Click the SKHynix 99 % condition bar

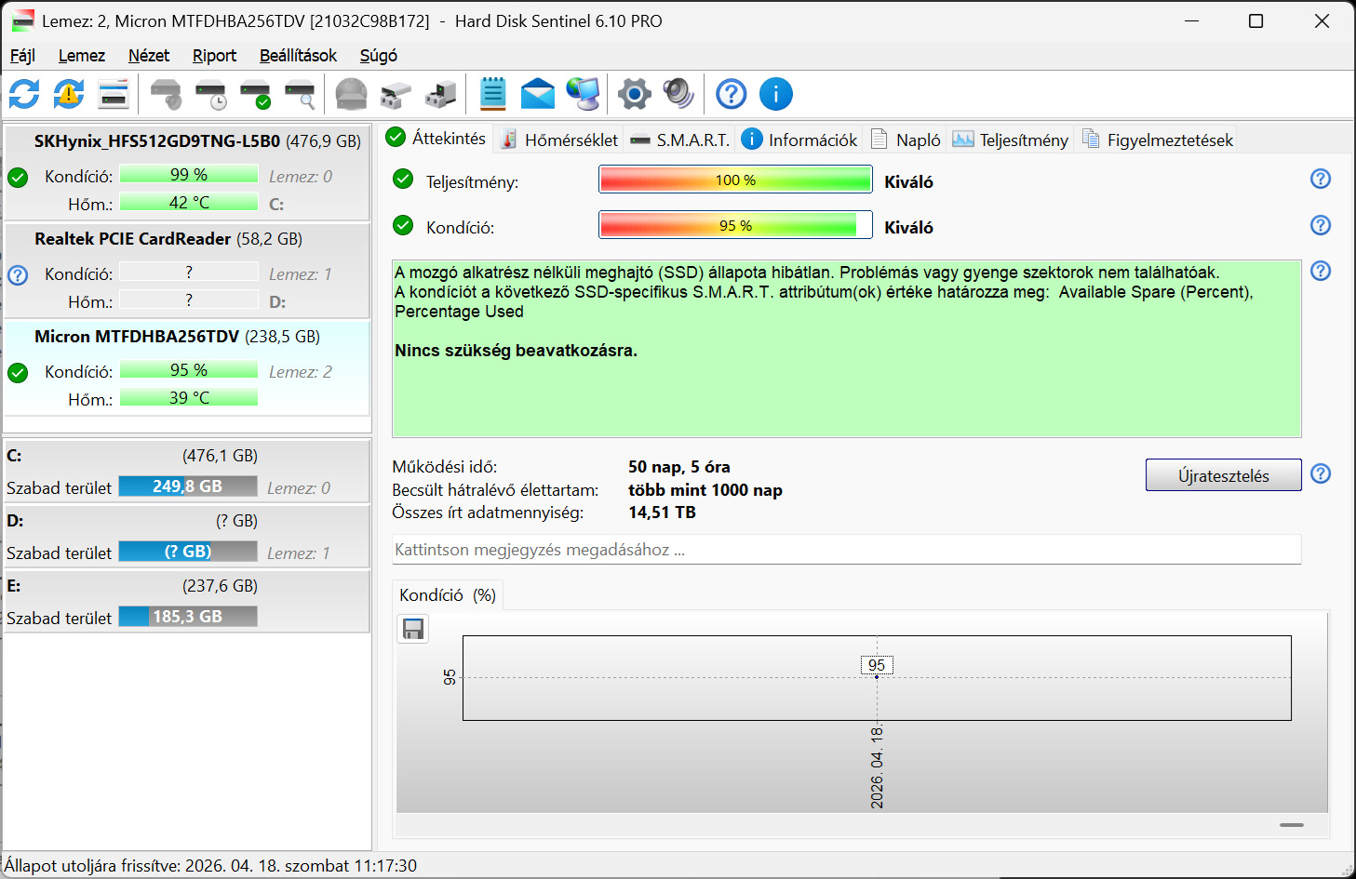[x=189, y=175]
